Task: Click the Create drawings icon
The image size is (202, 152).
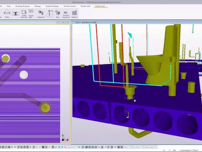Action: point(24,14)
